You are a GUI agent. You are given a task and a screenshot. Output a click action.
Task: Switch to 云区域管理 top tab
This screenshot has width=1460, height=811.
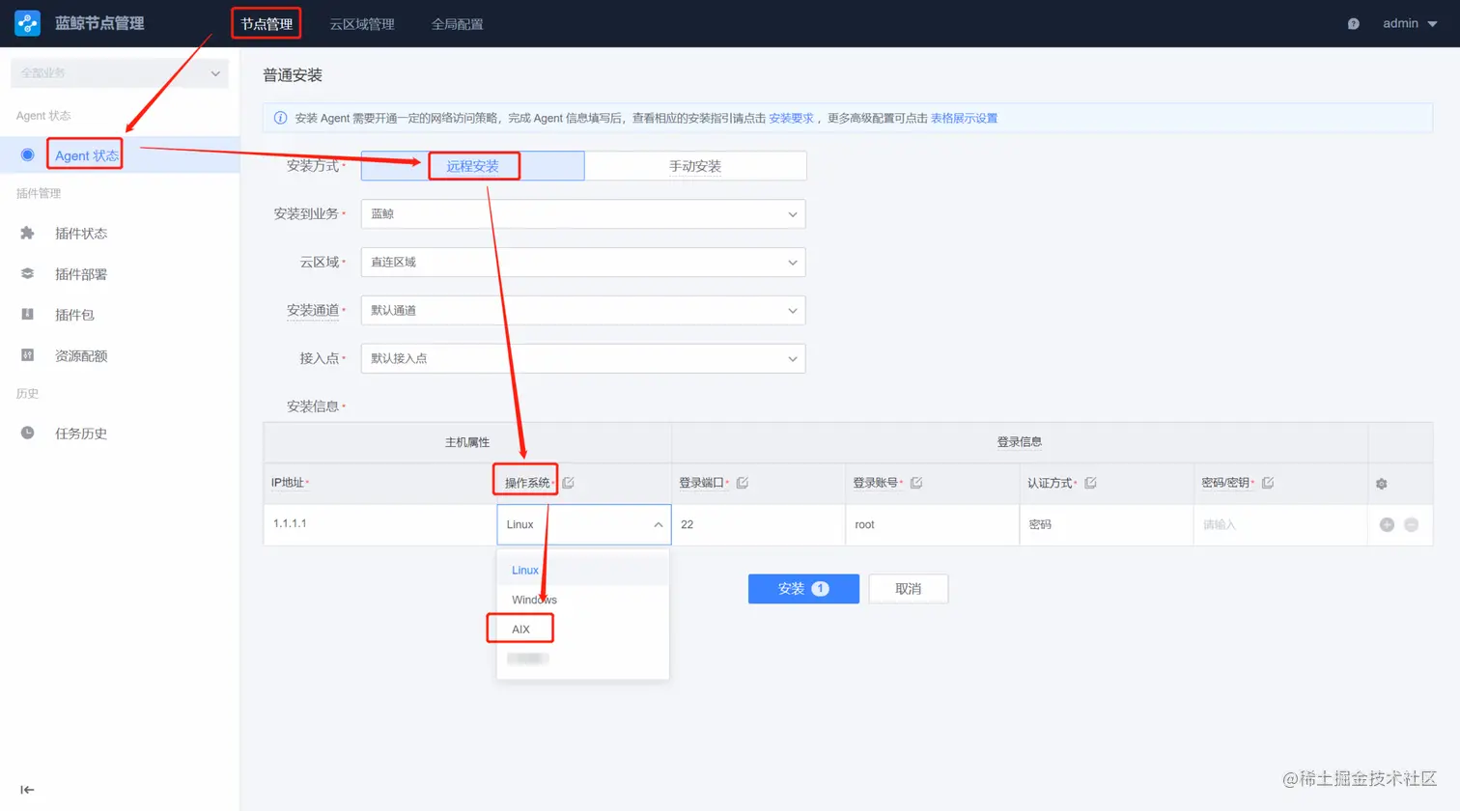(362, 24)
